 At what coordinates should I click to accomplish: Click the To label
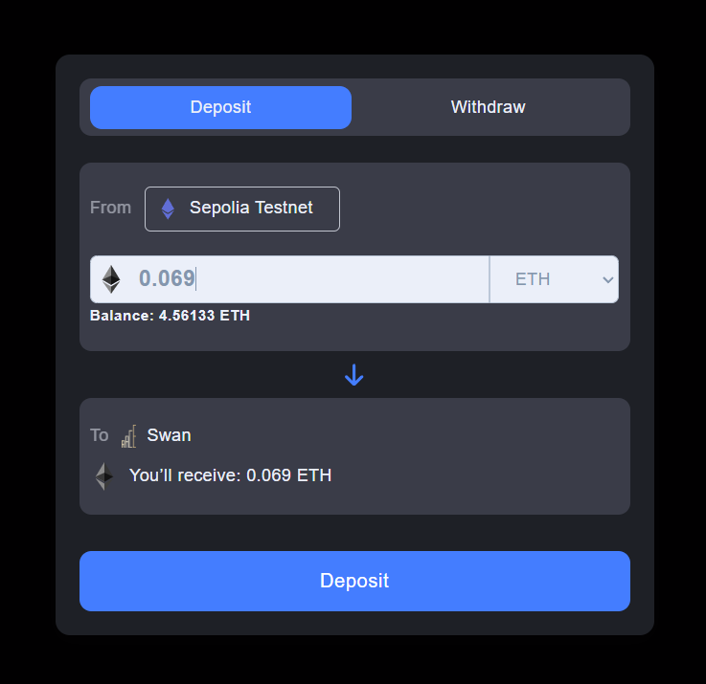100,435
